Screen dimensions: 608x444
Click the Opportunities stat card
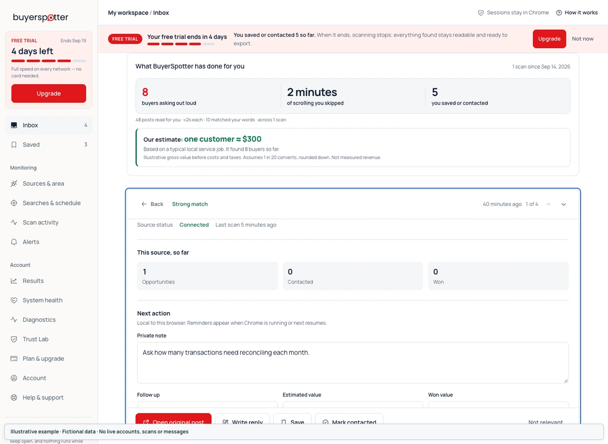coord(207,276)
